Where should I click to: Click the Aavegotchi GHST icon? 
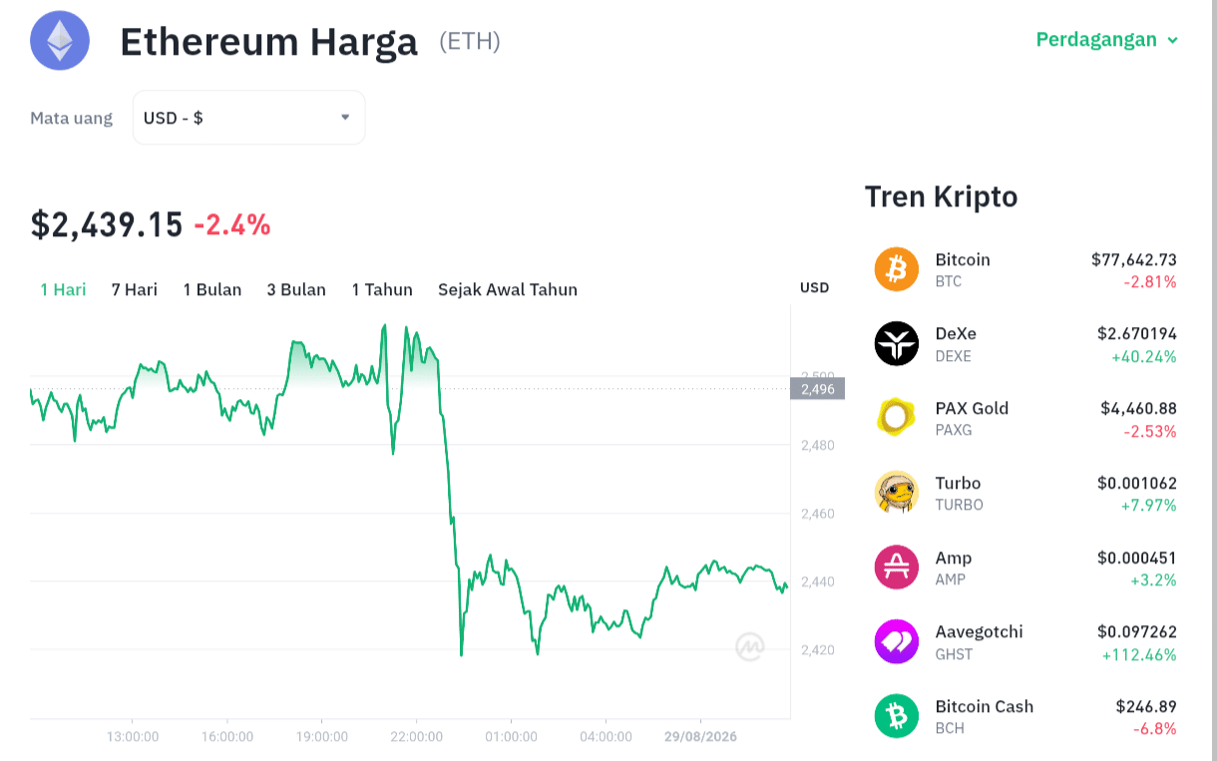(896, 641)
